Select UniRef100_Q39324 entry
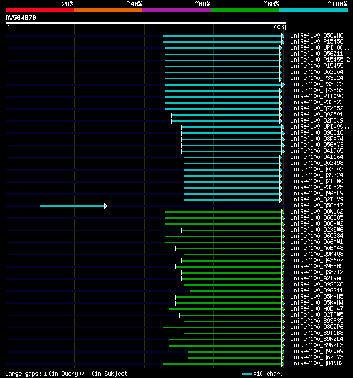Screen dimensions: 353x378 (x=317, y=175)
